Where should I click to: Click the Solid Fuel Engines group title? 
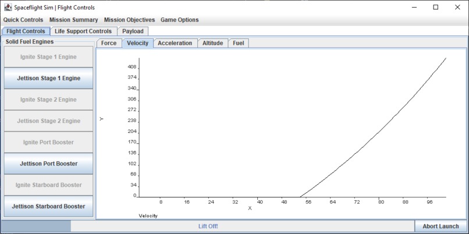pos(30,42)
